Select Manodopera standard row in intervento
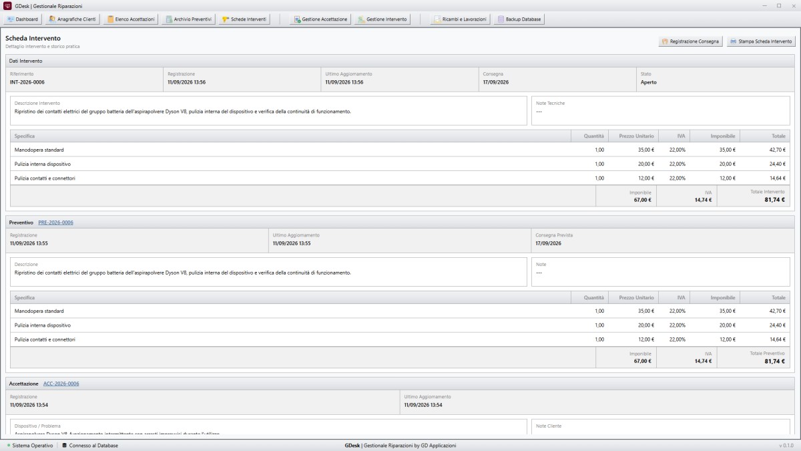The height and width of the screenshot is (451, 801). [x=400, y=150]
